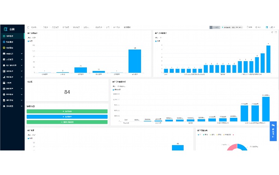Open the sidebar item with the yellow ring icon
Screen dimensions: 279x175
pos(12,48)
